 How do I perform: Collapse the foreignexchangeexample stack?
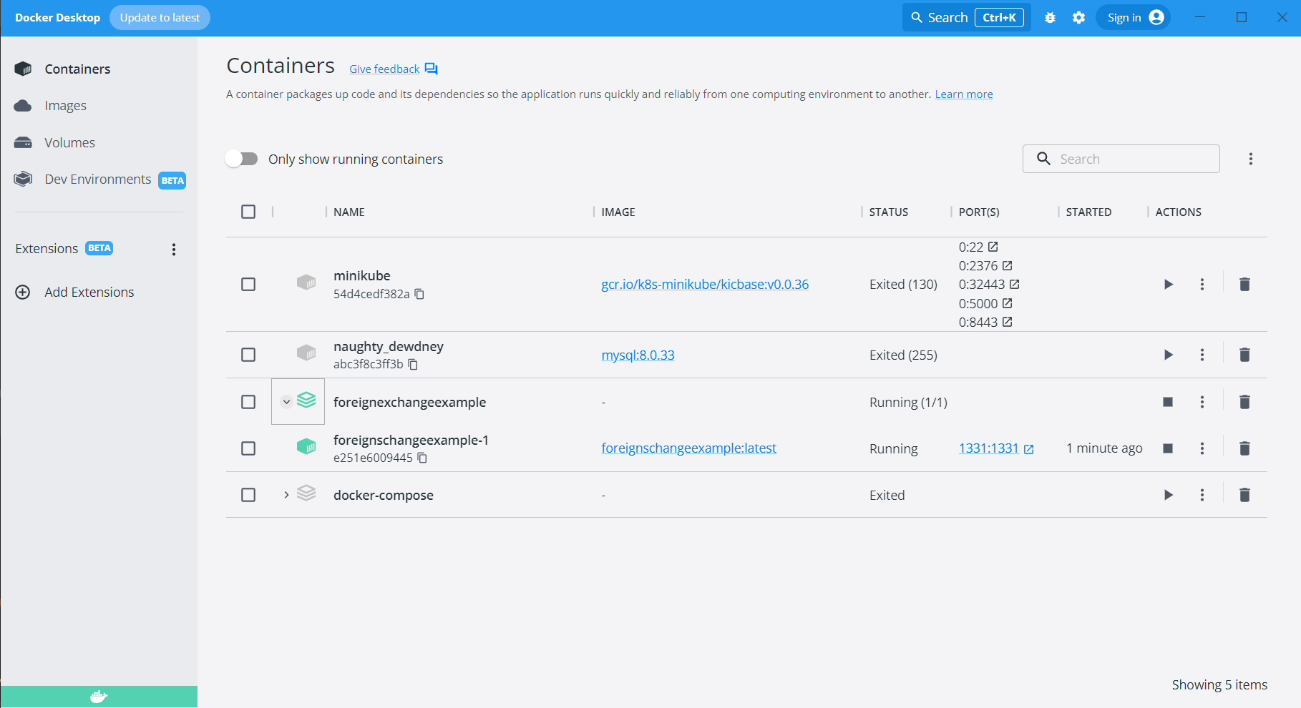pos(286,402)
